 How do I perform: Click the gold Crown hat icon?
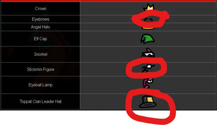coord(149,7)
